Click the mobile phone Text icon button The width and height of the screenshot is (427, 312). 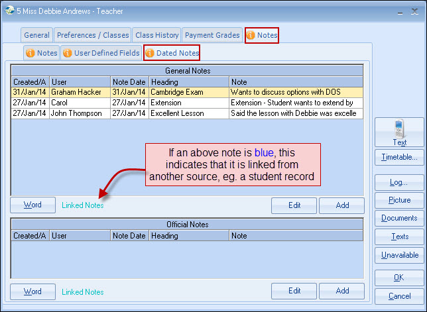tap(399, 131)
